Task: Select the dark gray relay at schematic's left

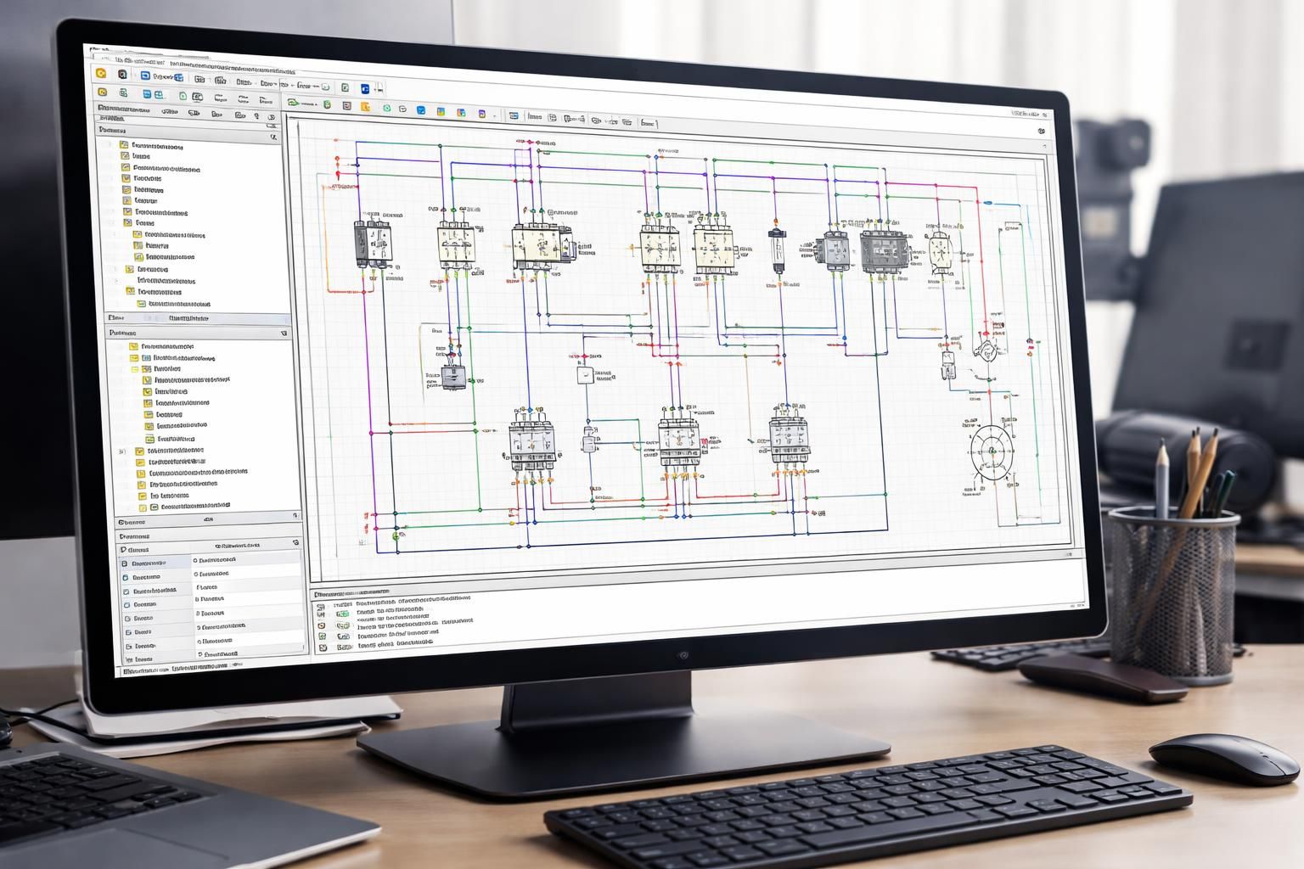Action: pos(373,244)
